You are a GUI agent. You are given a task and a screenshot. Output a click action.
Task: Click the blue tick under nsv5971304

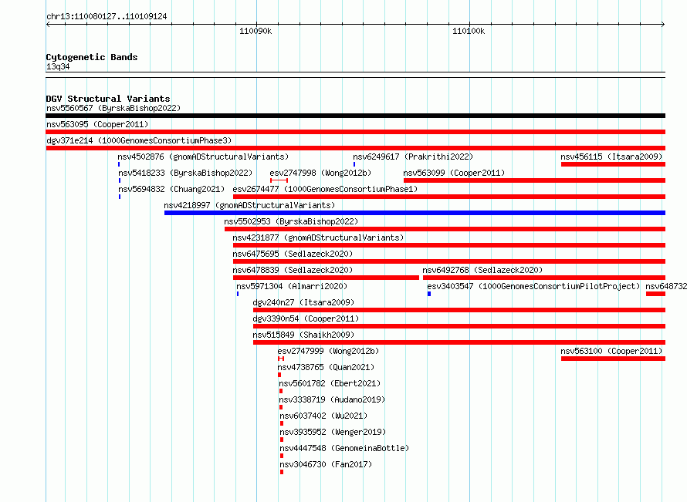(238, 294)
